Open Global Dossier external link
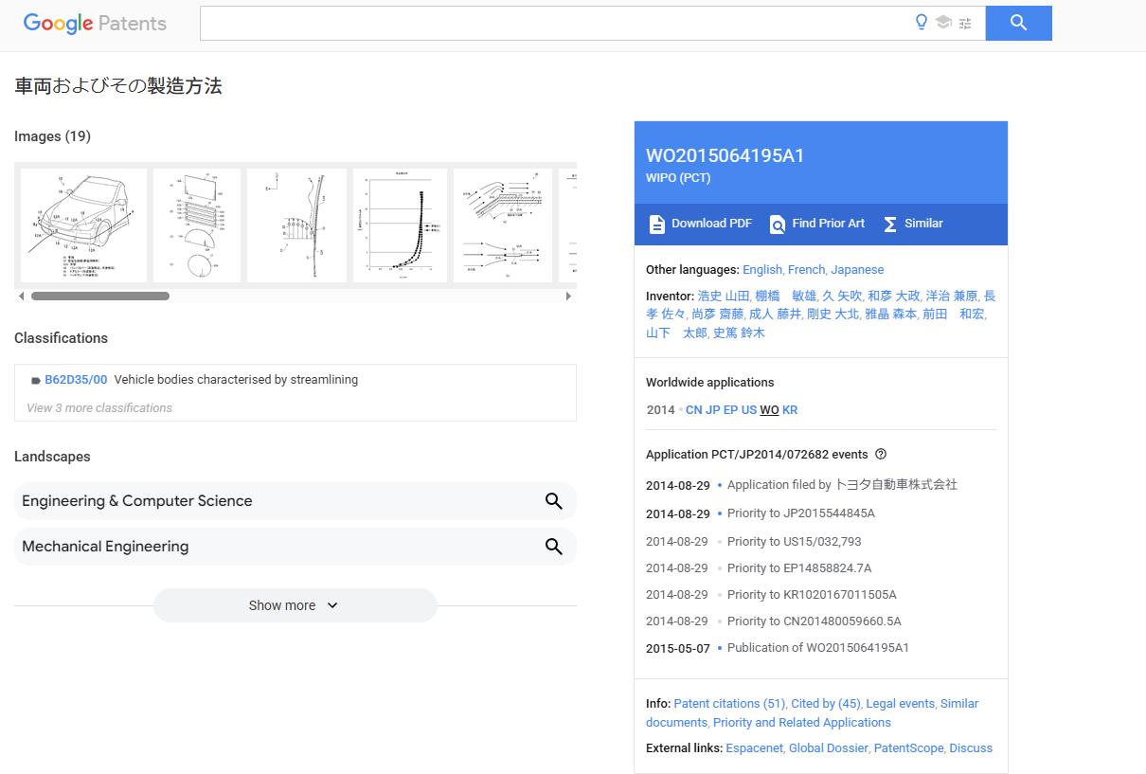Viewport: 1146px width, 774px height. 829,748
